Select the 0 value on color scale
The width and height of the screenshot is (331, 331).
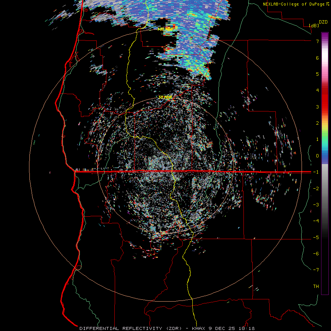point(317,156)
